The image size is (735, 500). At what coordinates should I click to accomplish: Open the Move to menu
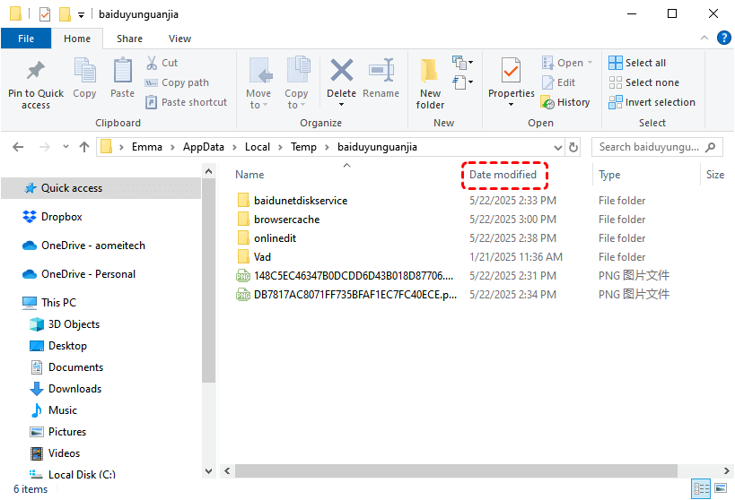[x=258, y=83]
